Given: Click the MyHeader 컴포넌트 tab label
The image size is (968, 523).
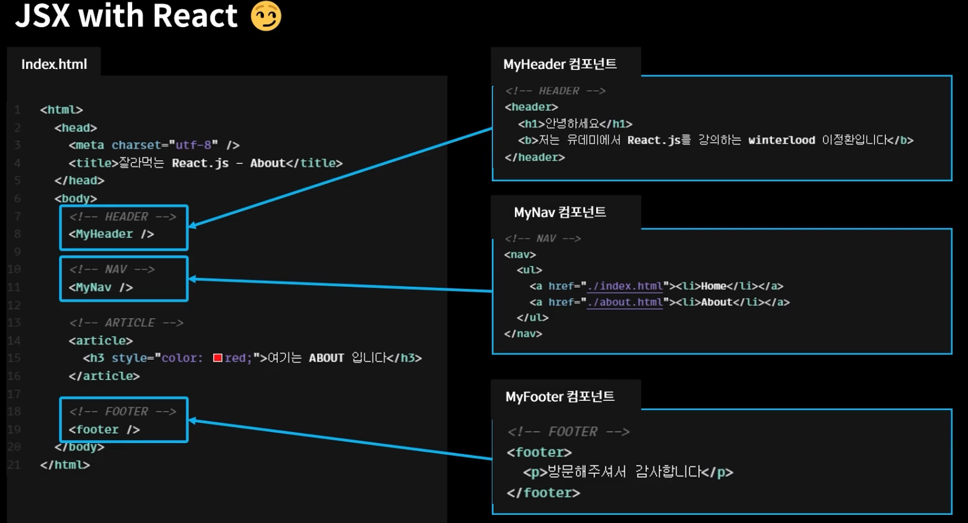Looking at the screenshot, I should (x=560, y=64).
